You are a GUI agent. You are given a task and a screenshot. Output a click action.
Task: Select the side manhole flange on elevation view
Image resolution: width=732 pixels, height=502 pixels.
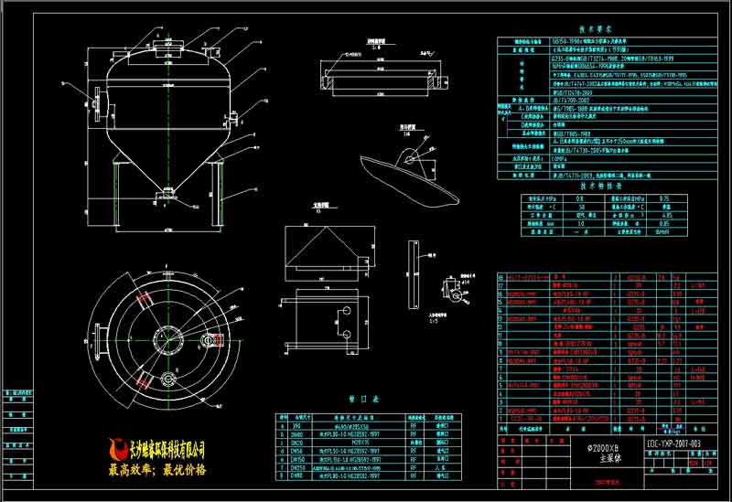click(96, 101)
